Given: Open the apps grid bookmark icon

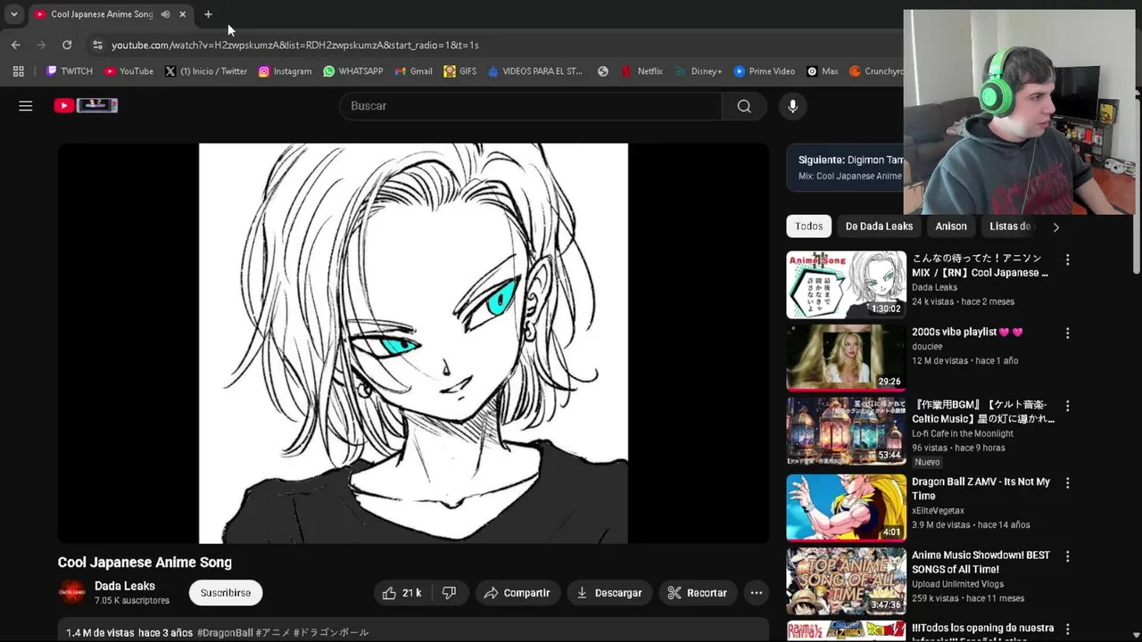Looking at the screenshot, I should [x=18, y=71].
